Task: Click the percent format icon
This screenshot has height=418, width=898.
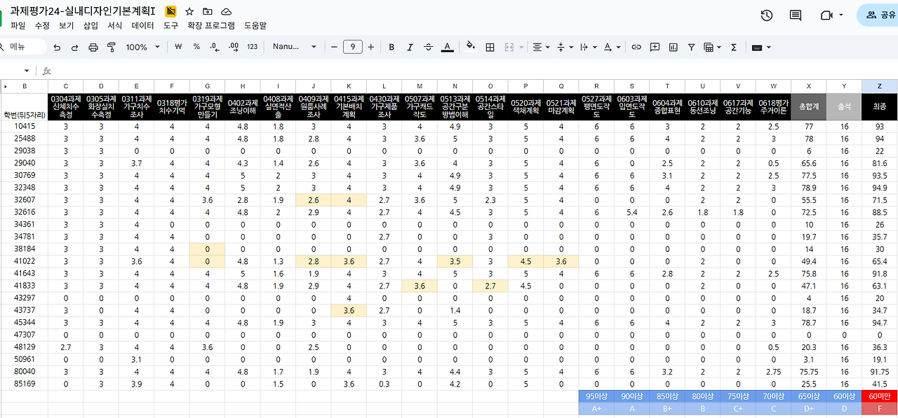Action: click(196, 47)
